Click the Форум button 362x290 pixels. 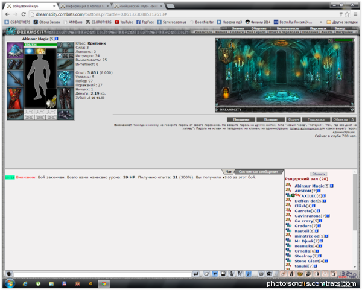pyautogui.click(x=293, y=119)
